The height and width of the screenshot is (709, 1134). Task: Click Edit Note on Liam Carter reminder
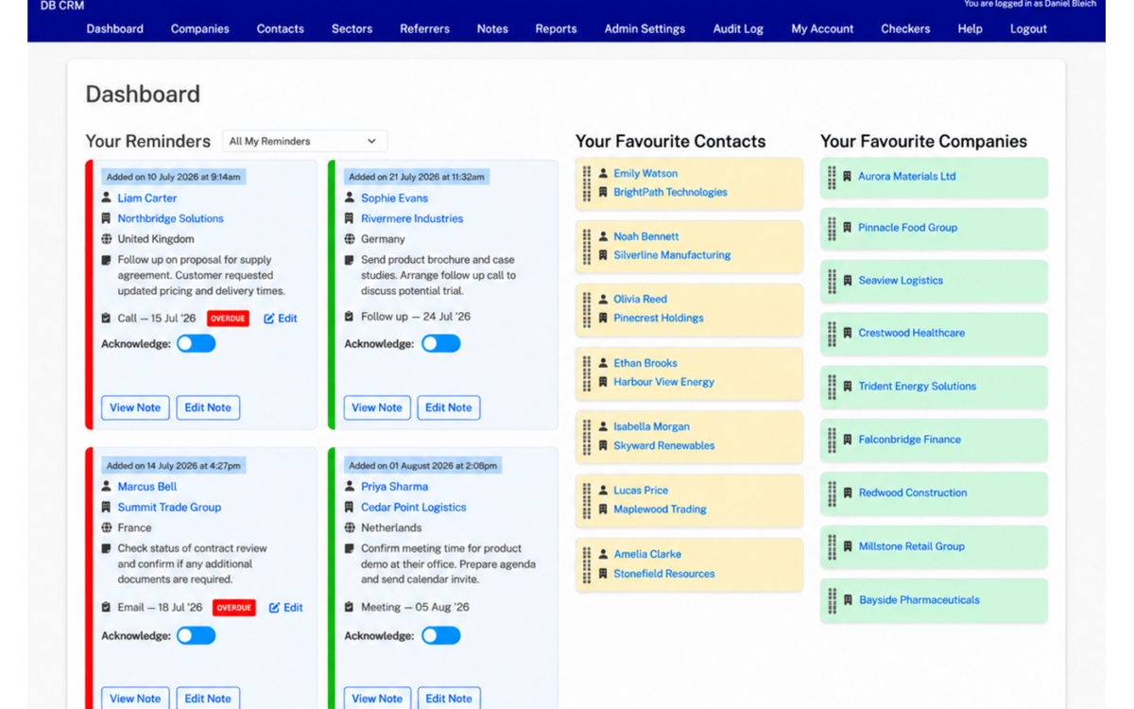point(208,407)
